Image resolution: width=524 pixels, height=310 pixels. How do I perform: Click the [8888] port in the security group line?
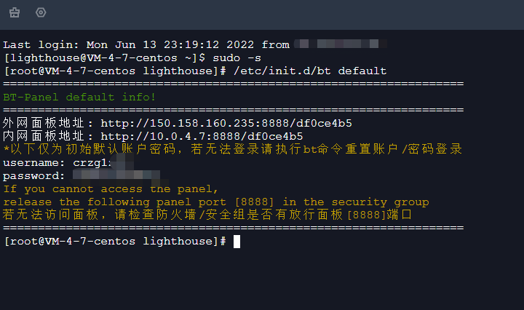(x=254, y=202)
